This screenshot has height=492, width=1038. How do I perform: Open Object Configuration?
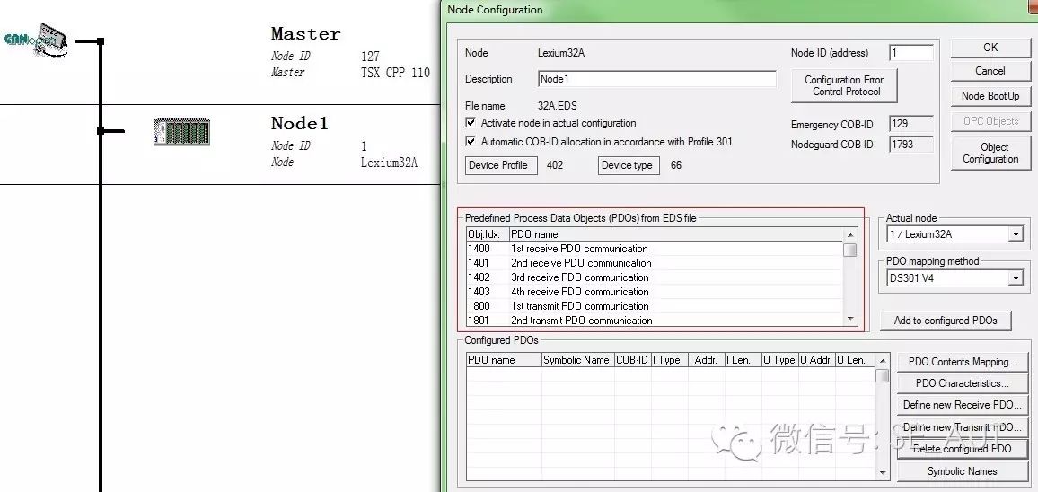click(990, 153)
